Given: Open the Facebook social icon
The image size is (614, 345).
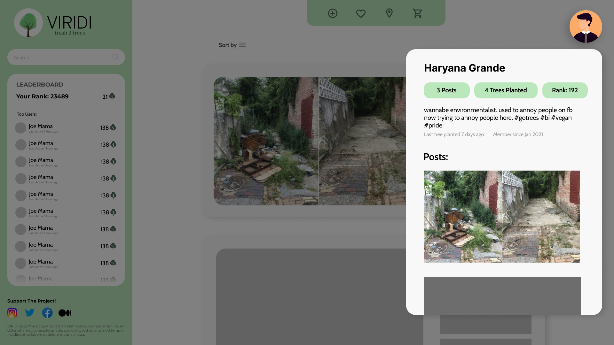Looking at the screenshot, I should tap(47, 313).
